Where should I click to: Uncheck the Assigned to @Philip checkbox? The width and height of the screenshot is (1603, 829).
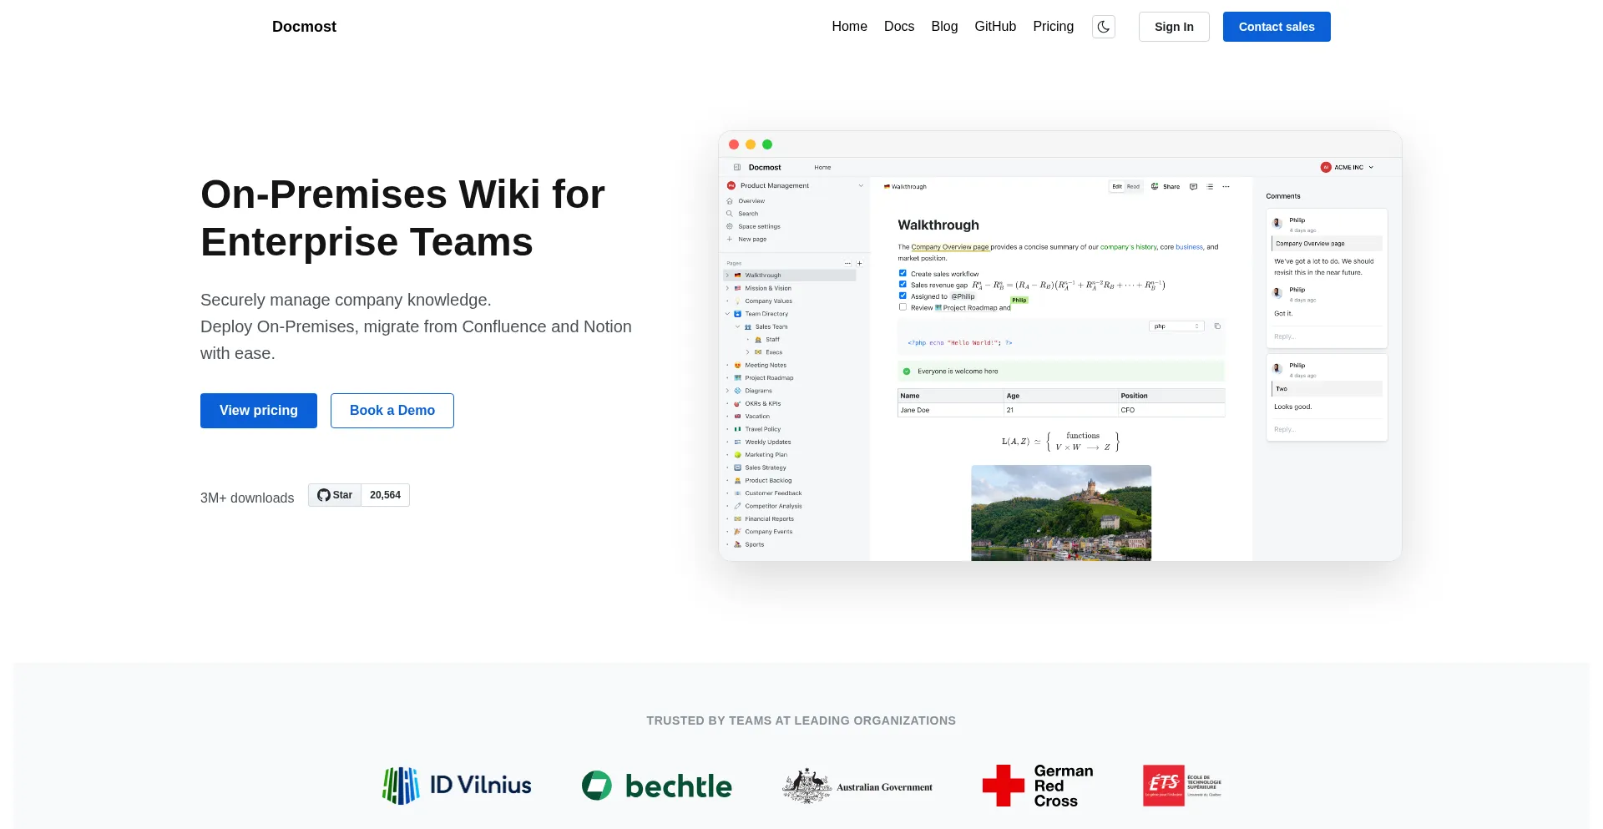(x=903, y=296)
